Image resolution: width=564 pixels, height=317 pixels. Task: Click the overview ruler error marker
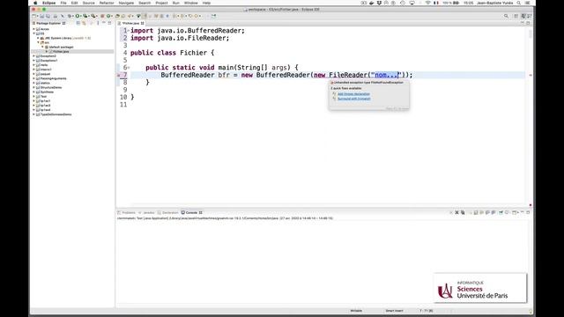tap(531, 75)
